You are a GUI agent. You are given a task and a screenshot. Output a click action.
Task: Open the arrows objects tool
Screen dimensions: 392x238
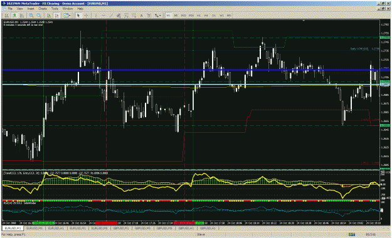click(156, 16)
